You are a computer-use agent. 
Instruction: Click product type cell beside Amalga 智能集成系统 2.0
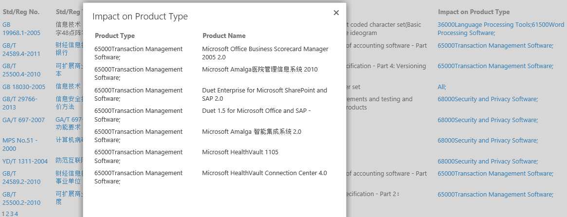(x=139, y=136)
